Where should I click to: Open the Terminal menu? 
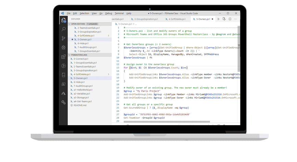click(x=119, y=13)
